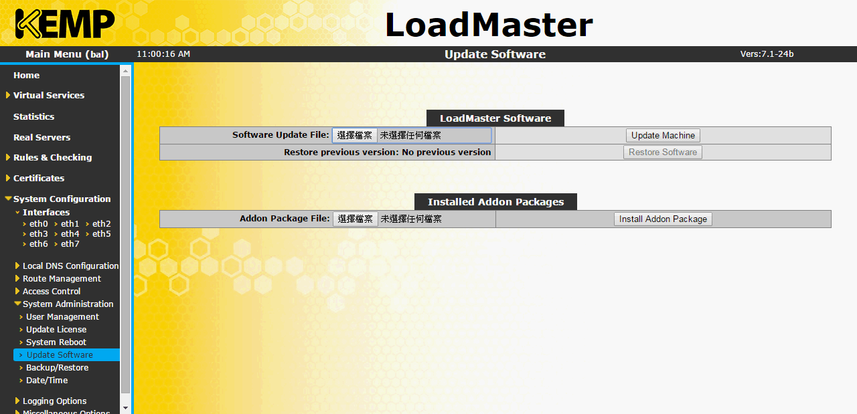Expand Logging Options
This screenshot has width=857, height=414.
(54, 401)
